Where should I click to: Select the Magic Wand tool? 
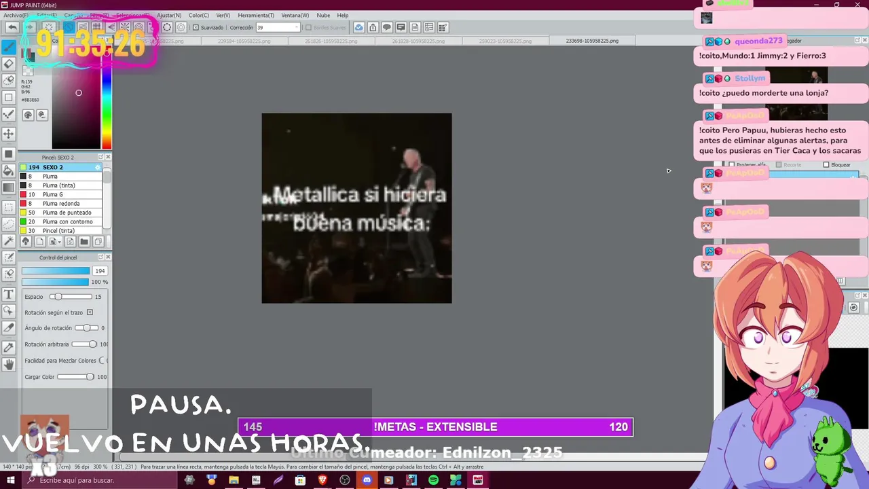(8, 240)
